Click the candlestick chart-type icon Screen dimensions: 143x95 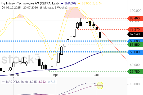3,3
